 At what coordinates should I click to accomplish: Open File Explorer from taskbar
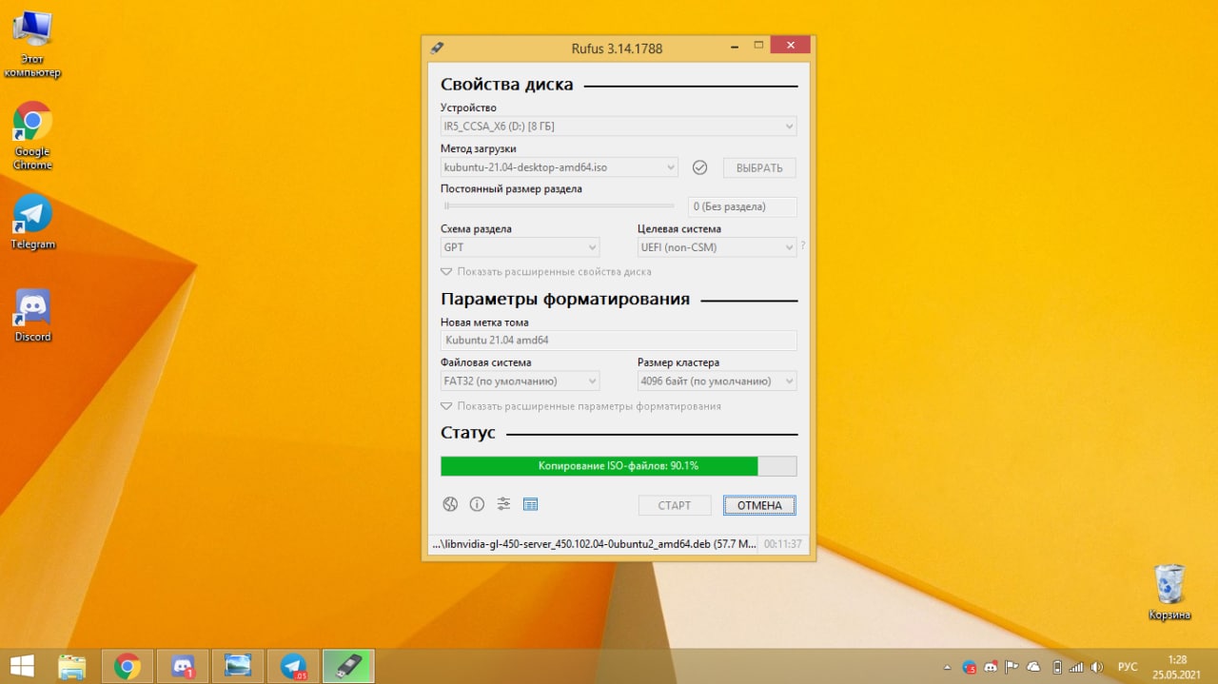pyautogui.click(x=72, y=666)
